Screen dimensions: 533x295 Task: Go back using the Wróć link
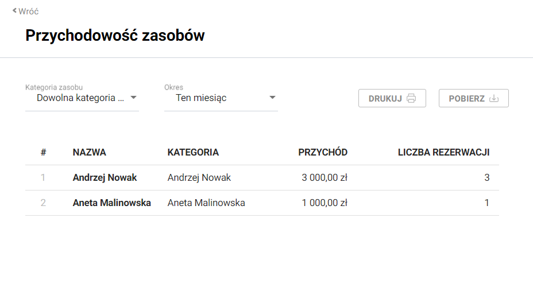[x=29, y=11]
